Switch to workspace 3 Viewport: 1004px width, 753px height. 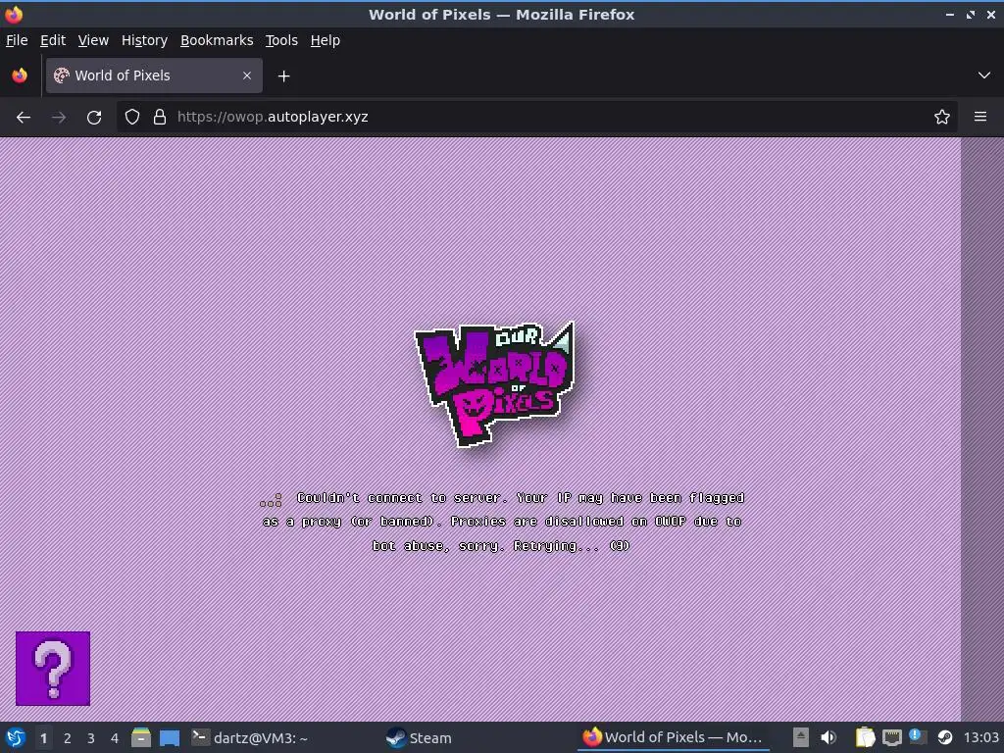[x=91, y=738]
